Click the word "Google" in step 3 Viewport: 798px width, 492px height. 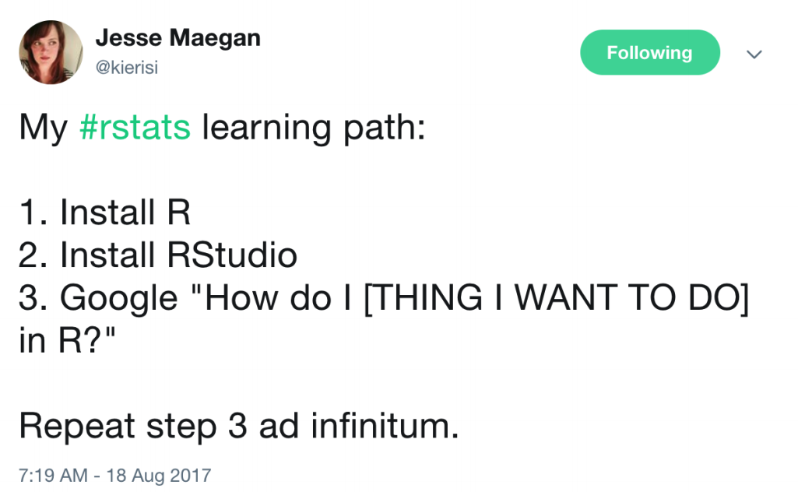click(119, 298)
